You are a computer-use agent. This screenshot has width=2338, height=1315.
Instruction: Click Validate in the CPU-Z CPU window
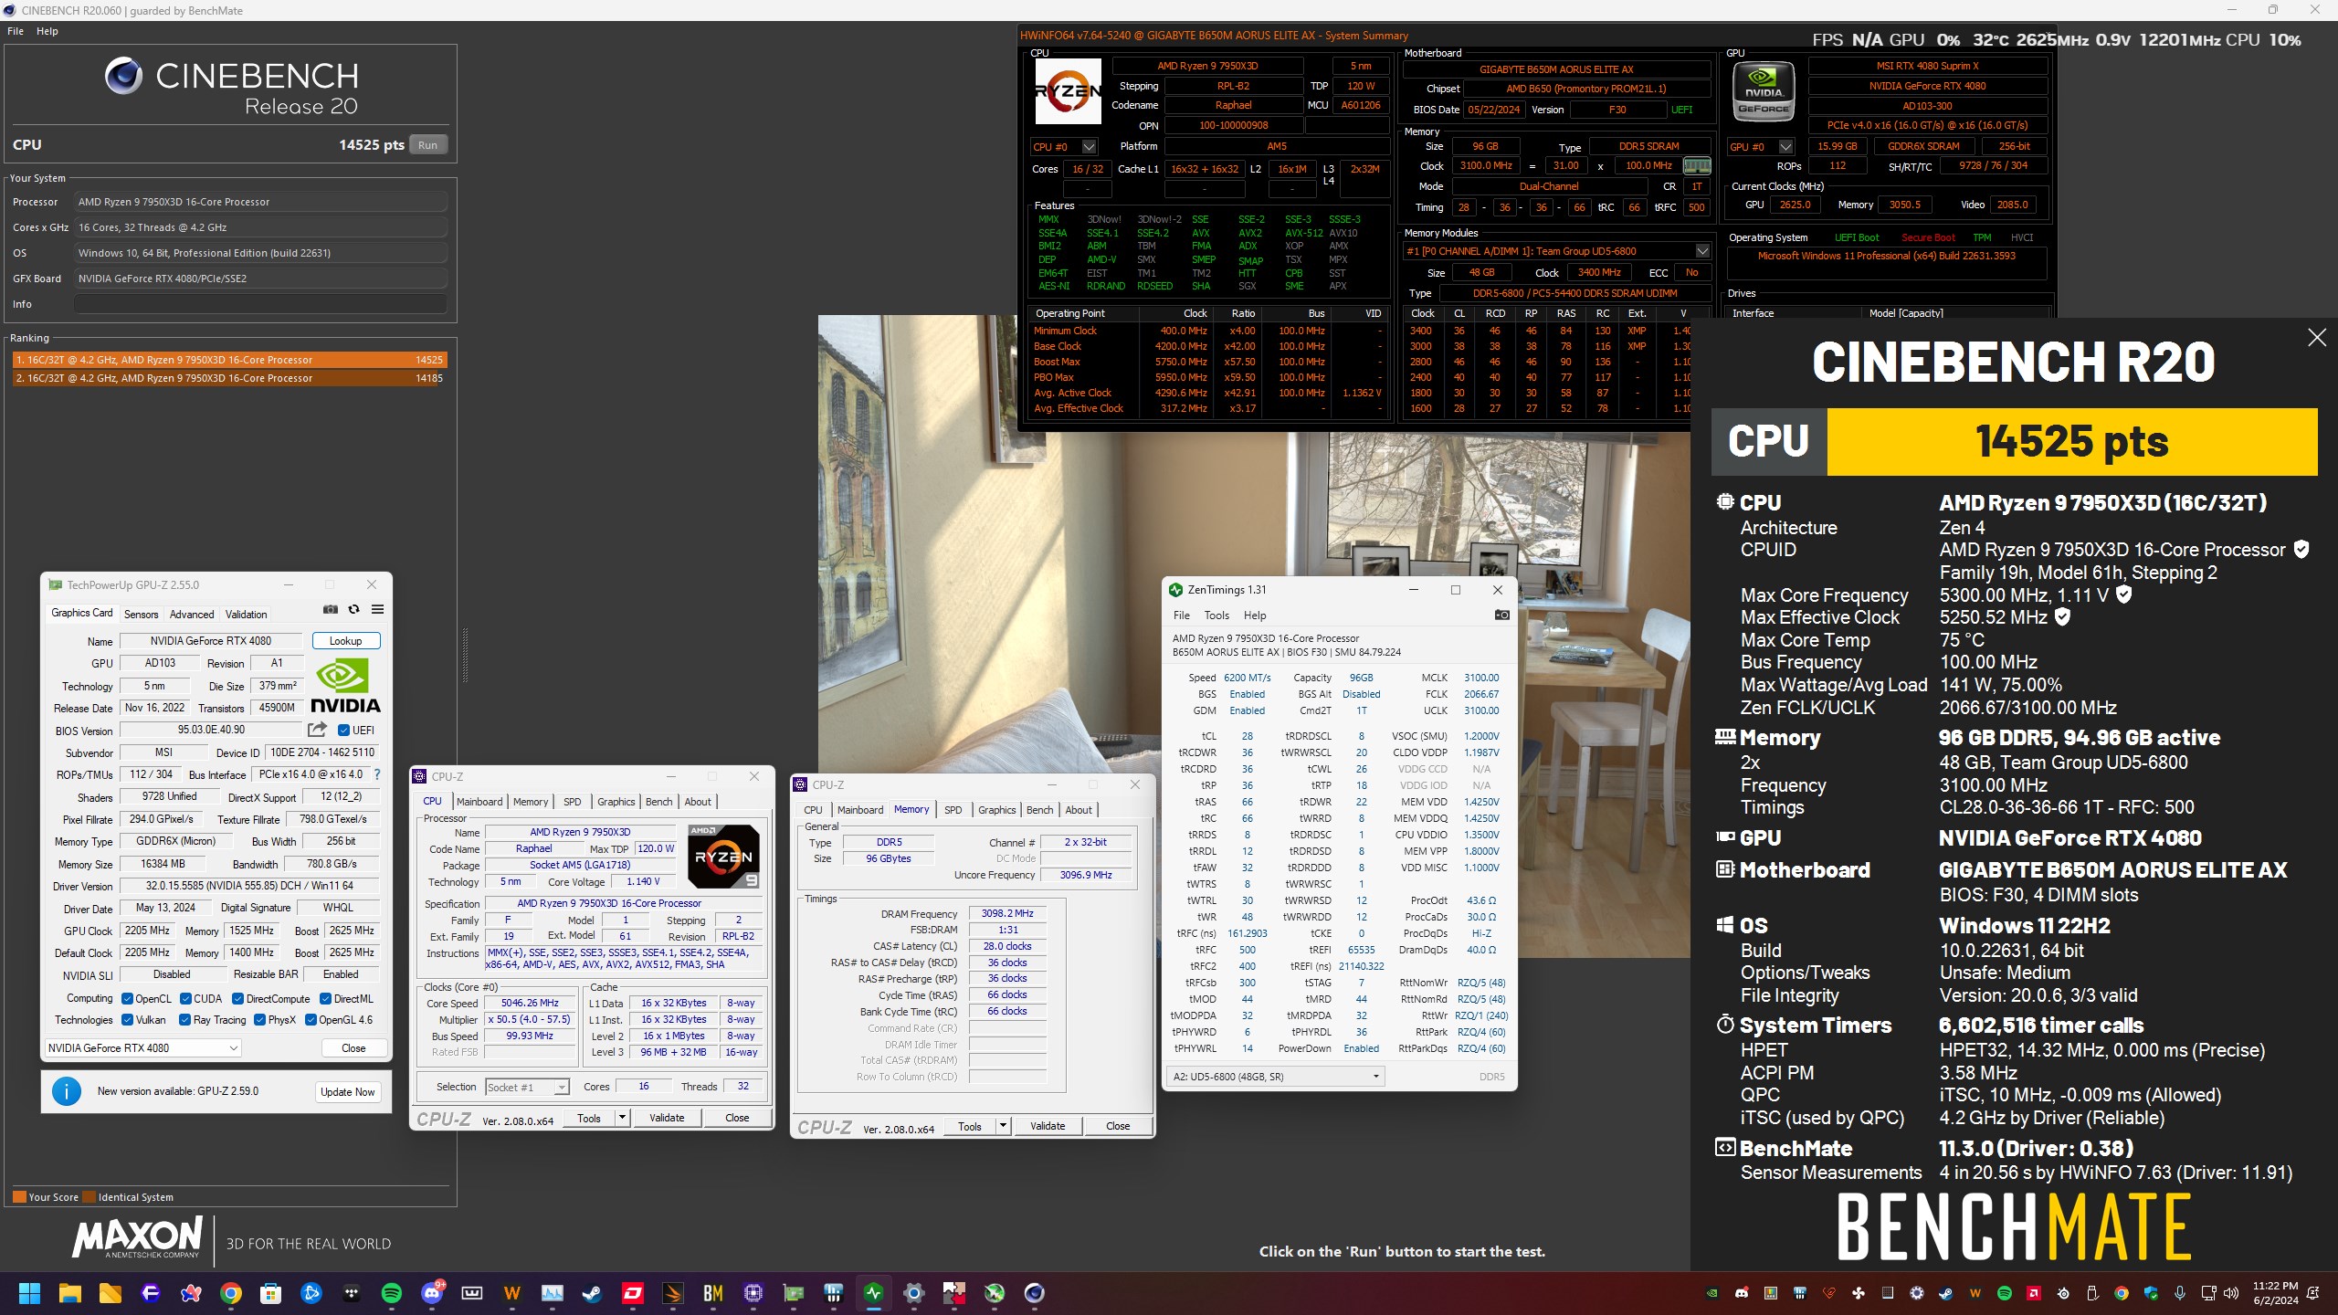click(667, 1118)
